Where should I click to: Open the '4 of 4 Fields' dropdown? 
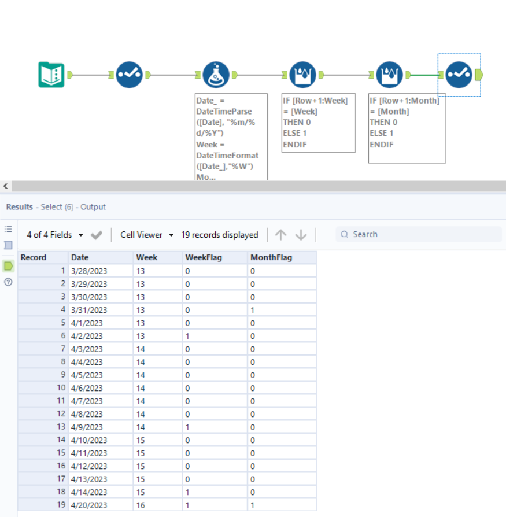(x=51, y=235)
